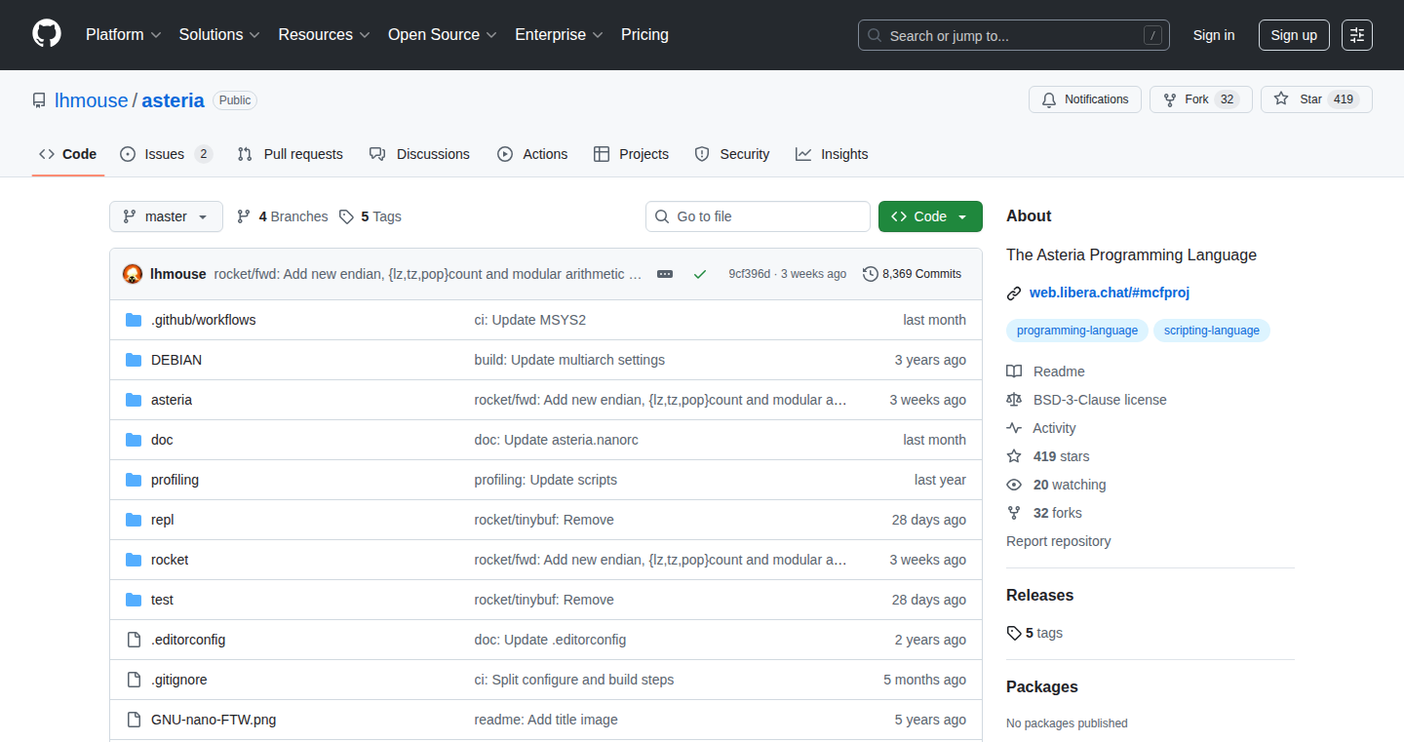Open the Resources menu

pyautogui.click(x=324, y=35)
